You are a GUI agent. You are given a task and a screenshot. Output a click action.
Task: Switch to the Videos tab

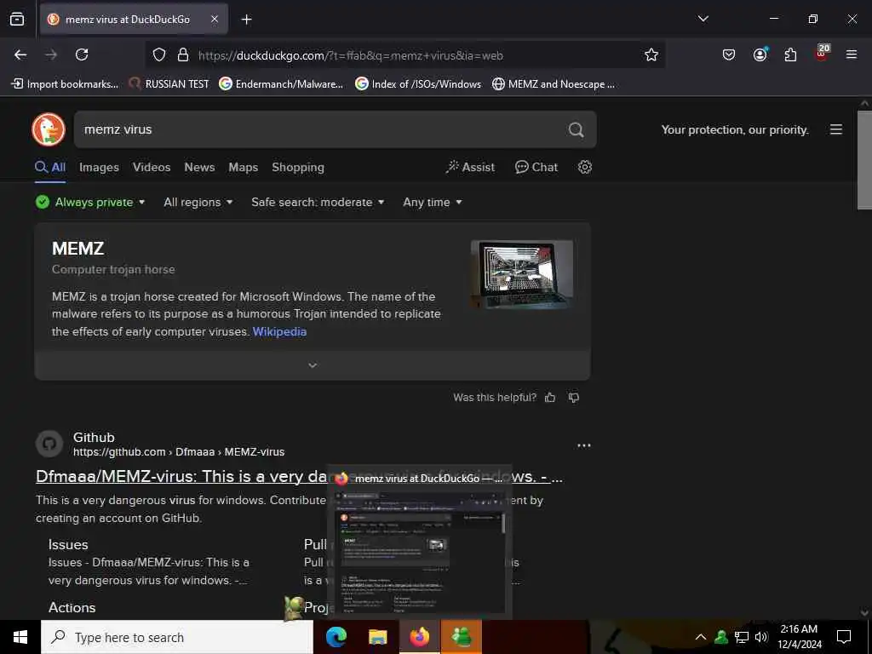(x=152, y=168)
